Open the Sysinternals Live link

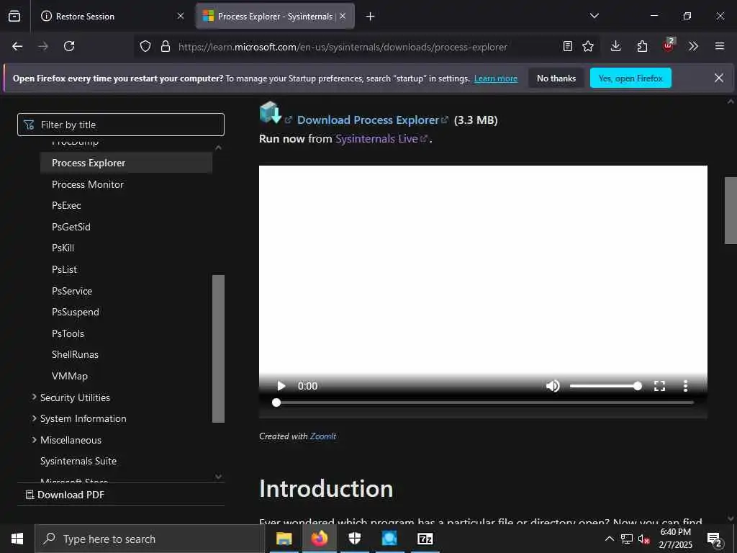coord(376,139)
